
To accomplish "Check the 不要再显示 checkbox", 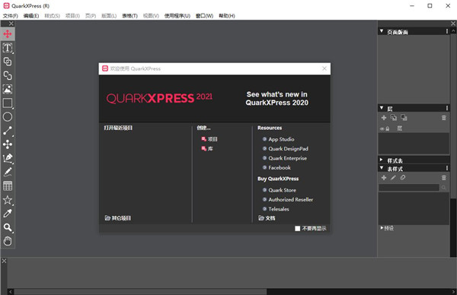I will point(297,229).
